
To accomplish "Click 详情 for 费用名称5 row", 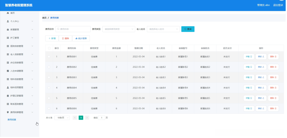I will 249,98.
